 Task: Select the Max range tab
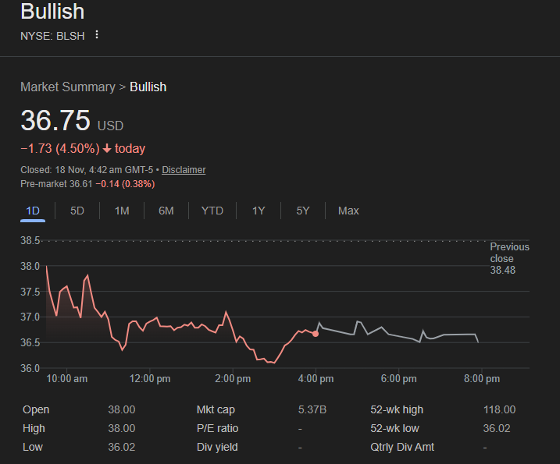pyautogui.click(x=348, y=211)
